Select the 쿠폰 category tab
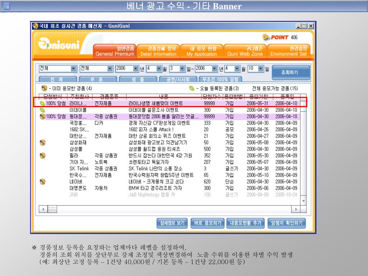 (x=98, y=79)
